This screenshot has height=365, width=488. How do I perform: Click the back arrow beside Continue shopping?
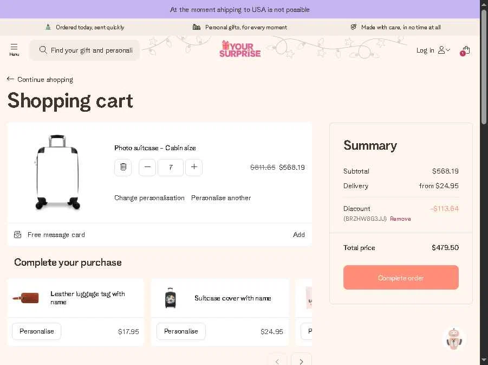pos(10,79)
